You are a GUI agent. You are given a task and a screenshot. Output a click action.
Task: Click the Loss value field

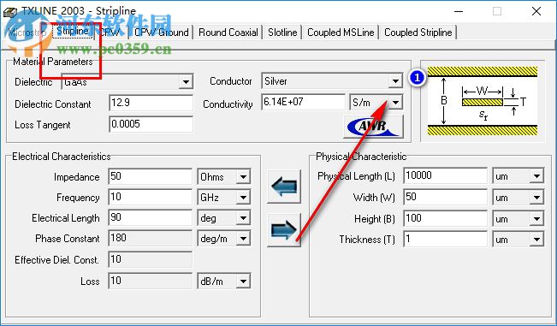[151, 281]
